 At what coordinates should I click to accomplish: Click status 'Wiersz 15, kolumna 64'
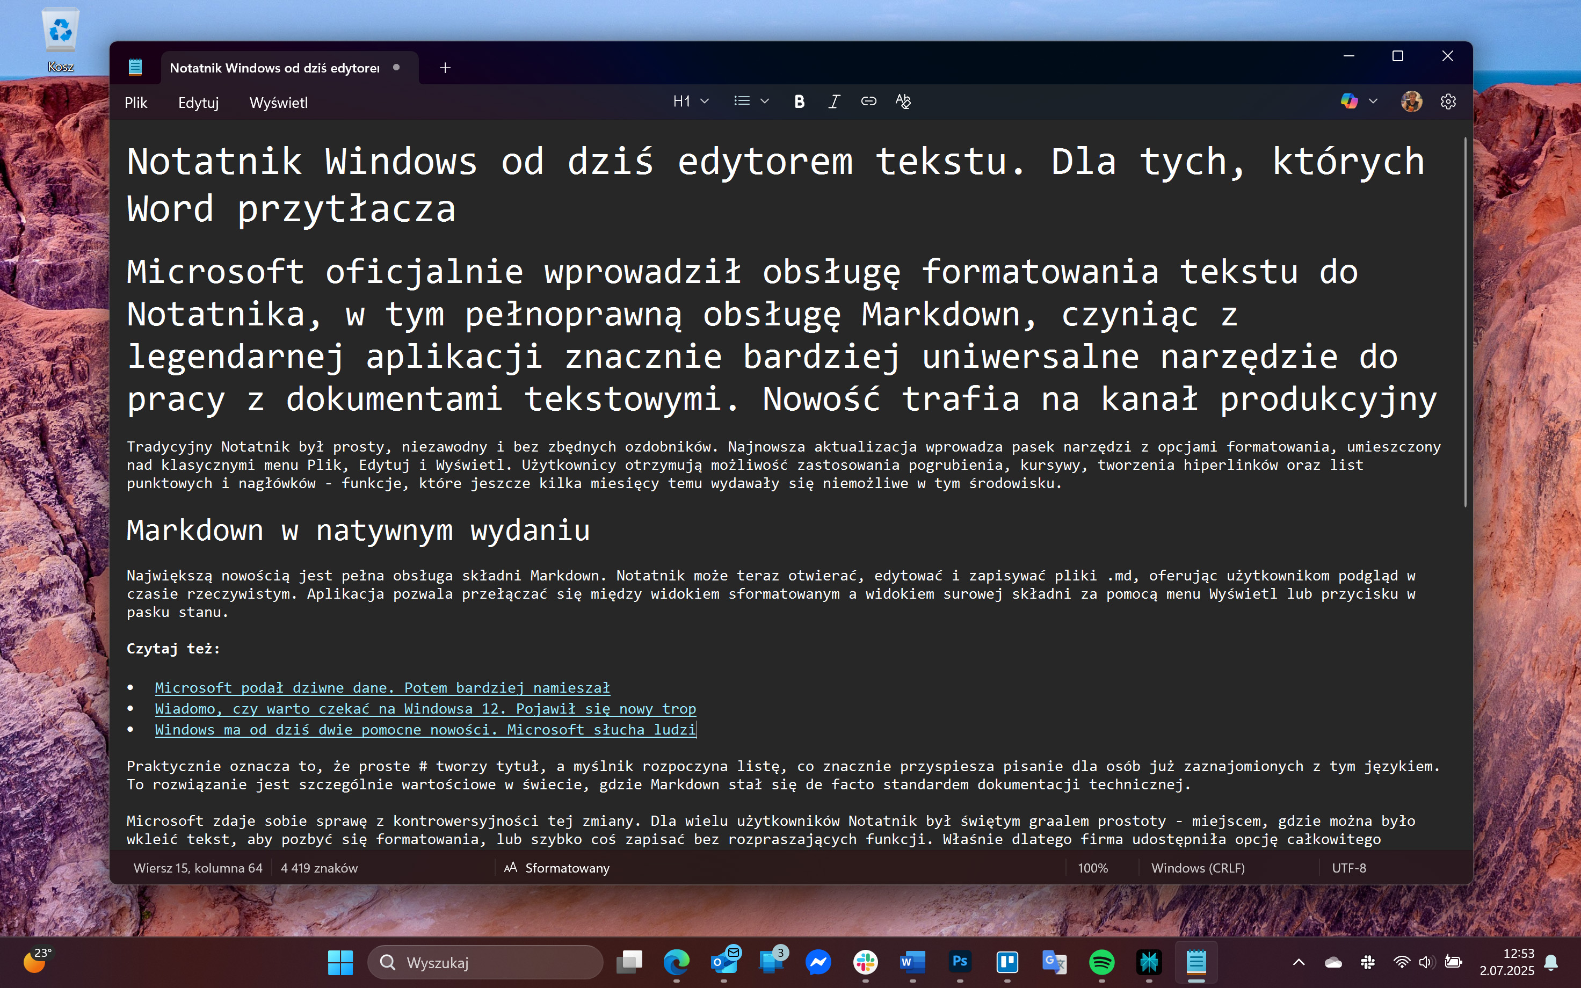(197, 868)
